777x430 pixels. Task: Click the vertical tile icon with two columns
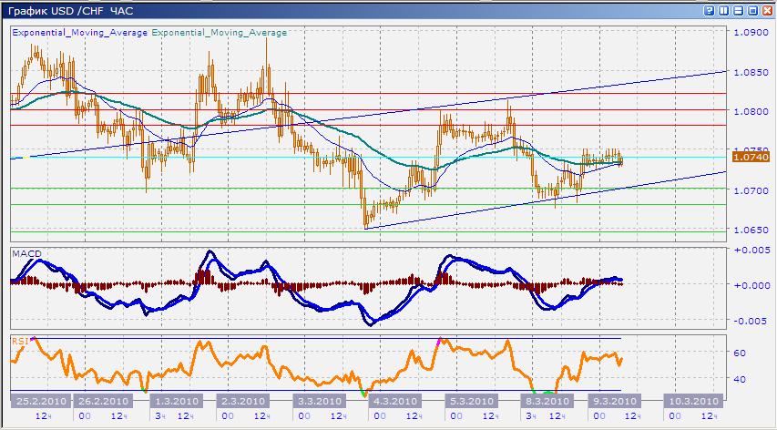(724, 10)
